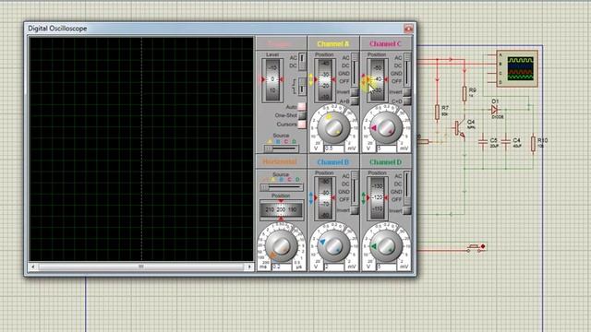591x332 pixels.
Task: Select resistor R7 in the schematic
Action: [x=437, y=113]
